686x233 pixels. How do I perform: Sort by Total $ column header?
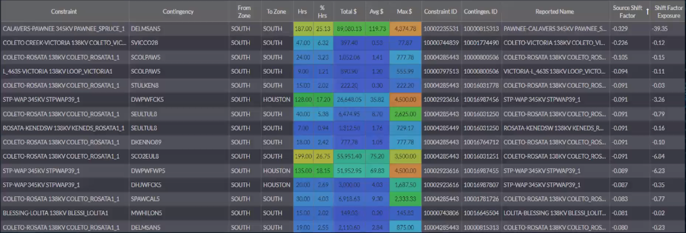(x=349, y=11)
